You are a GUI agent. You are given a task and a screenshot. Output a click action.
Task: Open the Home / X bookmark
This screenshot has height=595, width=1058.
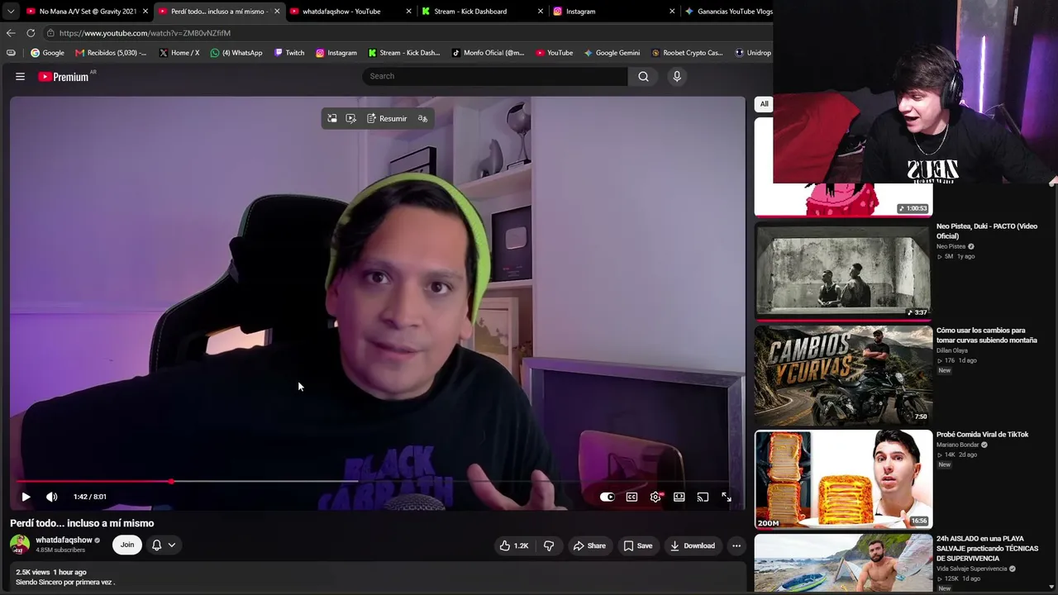click(x=179, y=53)
